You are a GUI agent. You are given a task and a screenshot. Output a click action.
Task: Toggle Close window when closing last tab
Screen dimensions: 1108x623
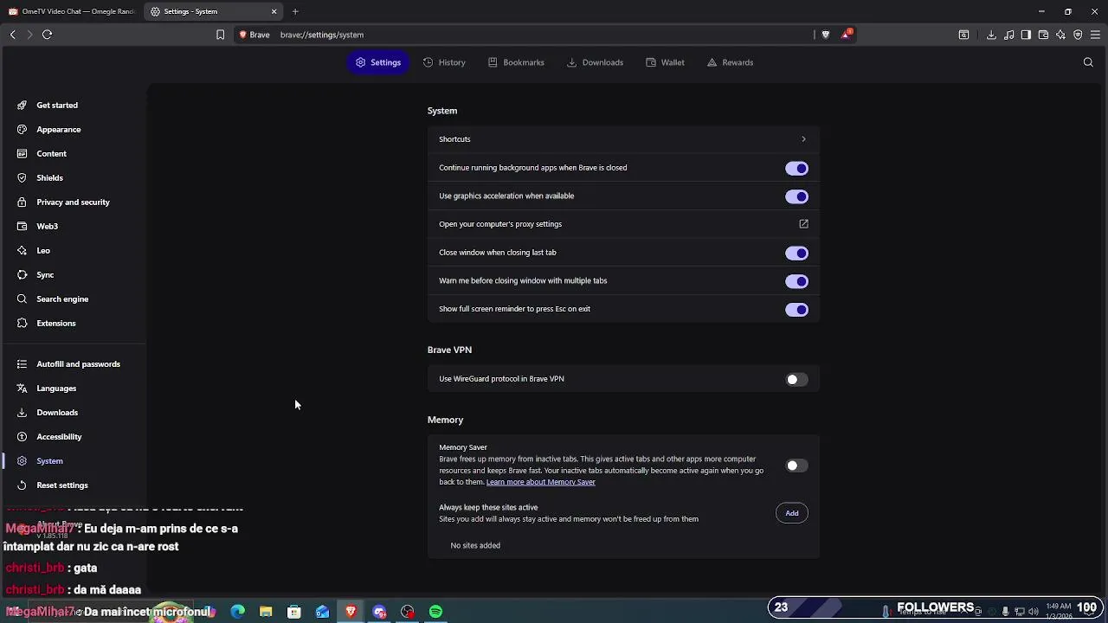(x=796, y=253)
